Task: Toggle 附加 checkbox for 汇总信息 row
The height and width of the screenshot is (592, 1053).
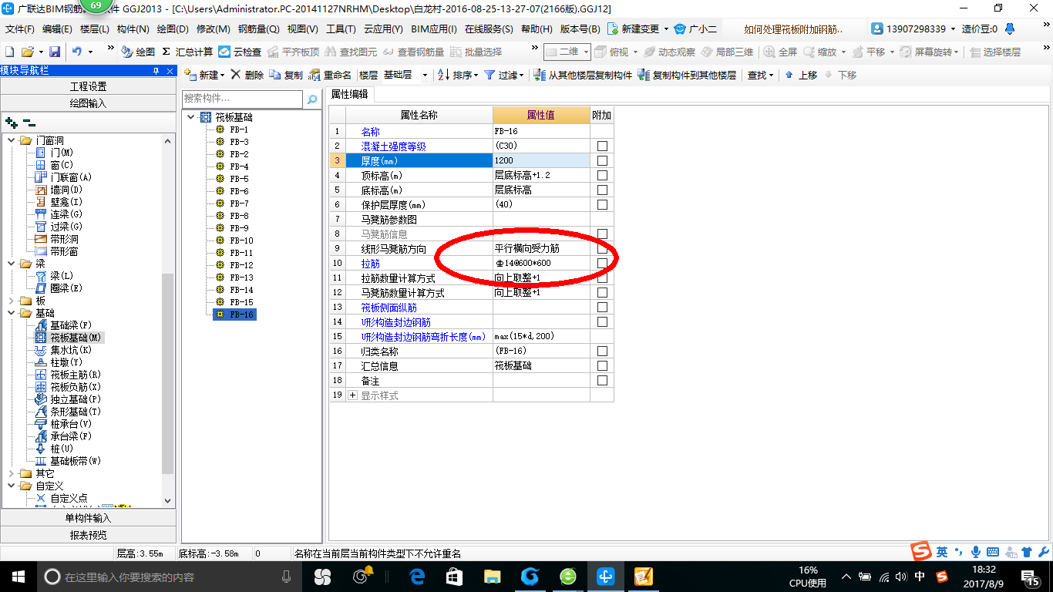Action: [x=602, y=365]
